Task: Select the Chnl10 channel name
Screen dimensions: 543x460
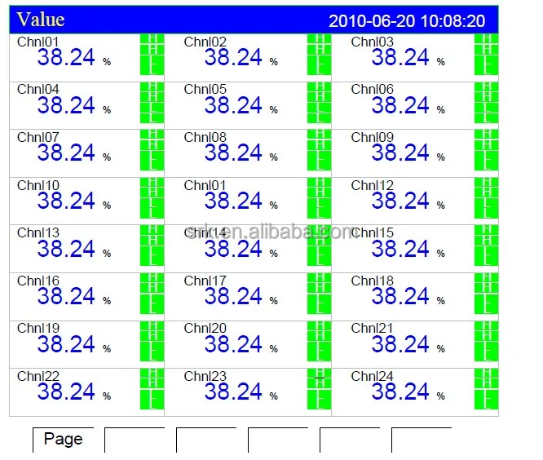Action: [38, 185]
